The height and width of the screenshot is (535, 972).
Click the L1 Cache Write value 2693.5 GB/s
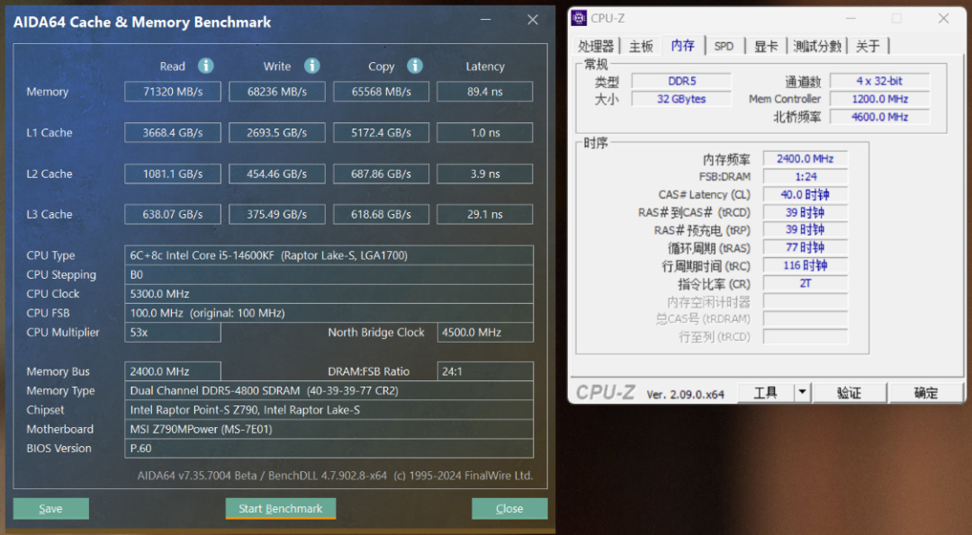[x=277, y=132]
